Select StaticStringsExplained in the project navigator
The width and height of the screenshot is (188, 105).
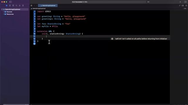pyautogui.click(x=12, y=9)
